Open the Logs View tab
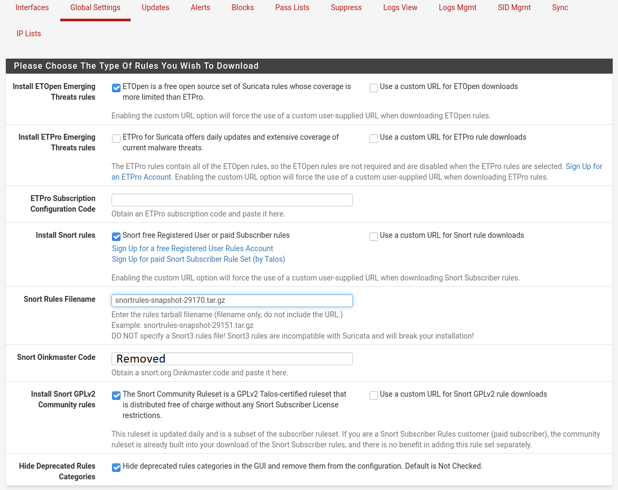Viewport: 618px width, 490px height. coord(400,8)
